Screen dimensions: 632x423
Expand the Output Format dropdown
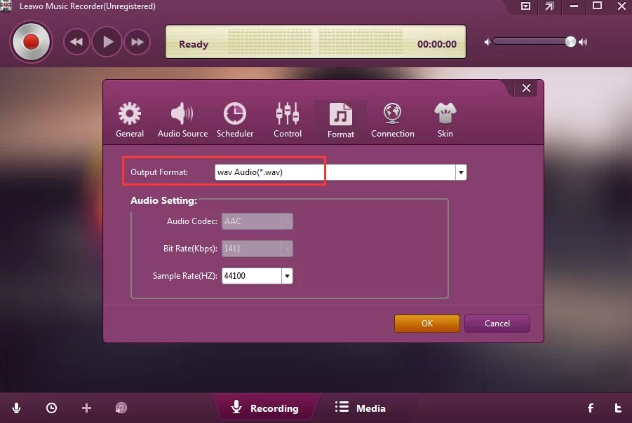pyautogui.click(x=461, y=172)
